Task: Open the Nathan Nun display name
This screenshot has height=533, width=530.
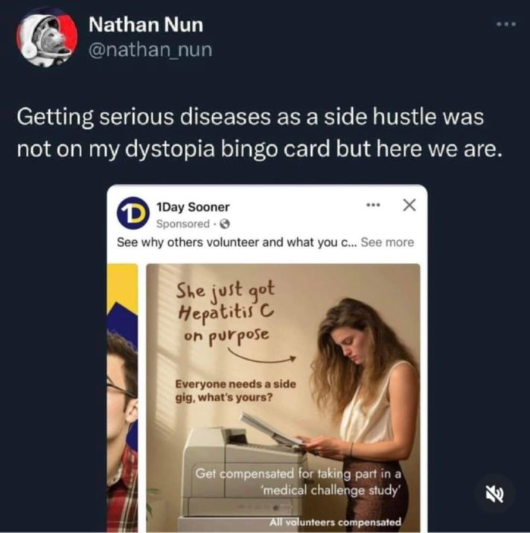Action: [146, 25]
